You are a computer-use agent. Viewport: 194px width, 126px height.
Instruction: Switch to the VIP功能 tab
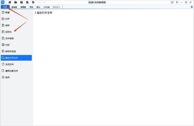coord(47,7)
